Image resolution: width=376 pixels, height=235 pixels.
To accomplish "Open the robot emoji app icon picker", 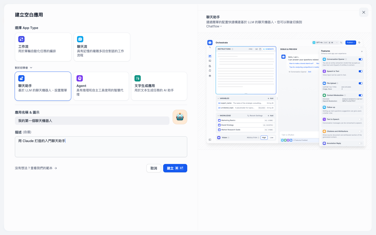I will click(x=180, y=117).
